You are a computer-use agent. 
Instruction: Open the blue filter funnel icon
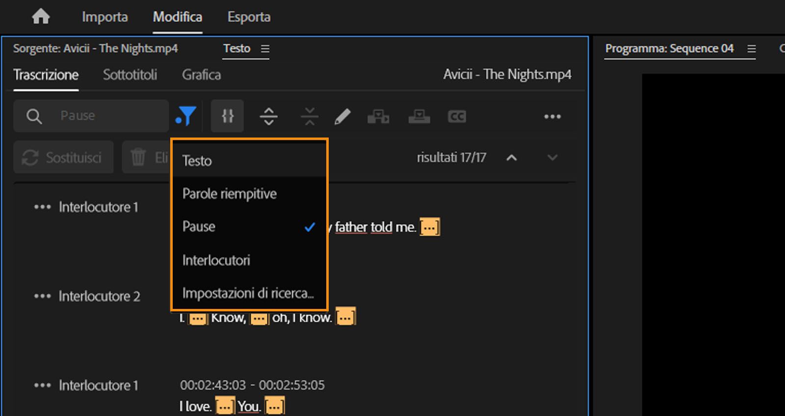point(186,116)
